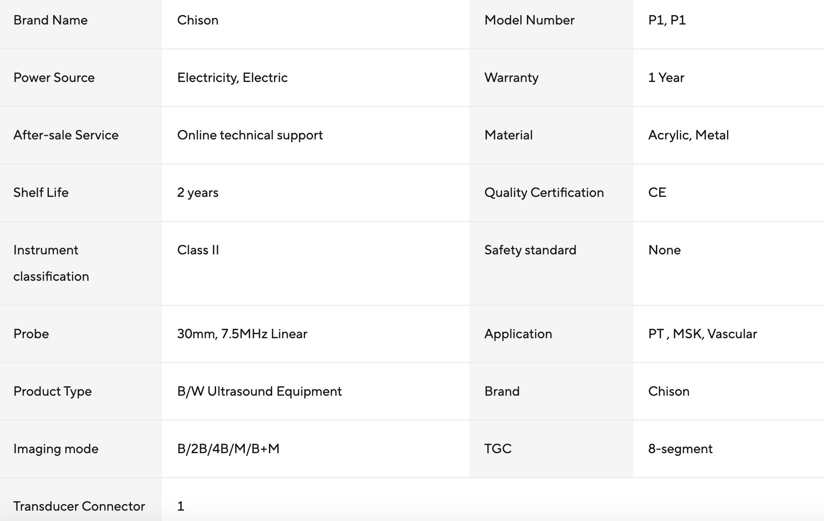
Task: Click "B/W Ultrasound Equipment" product type value
Action: click(259, 391)
